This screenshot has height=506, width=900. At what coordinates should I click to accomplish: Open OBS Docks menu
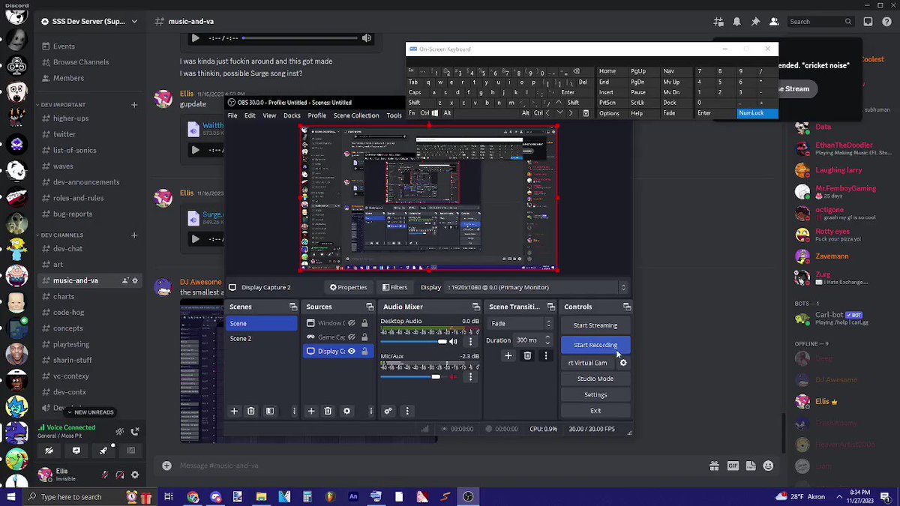[x=292, y=115]
